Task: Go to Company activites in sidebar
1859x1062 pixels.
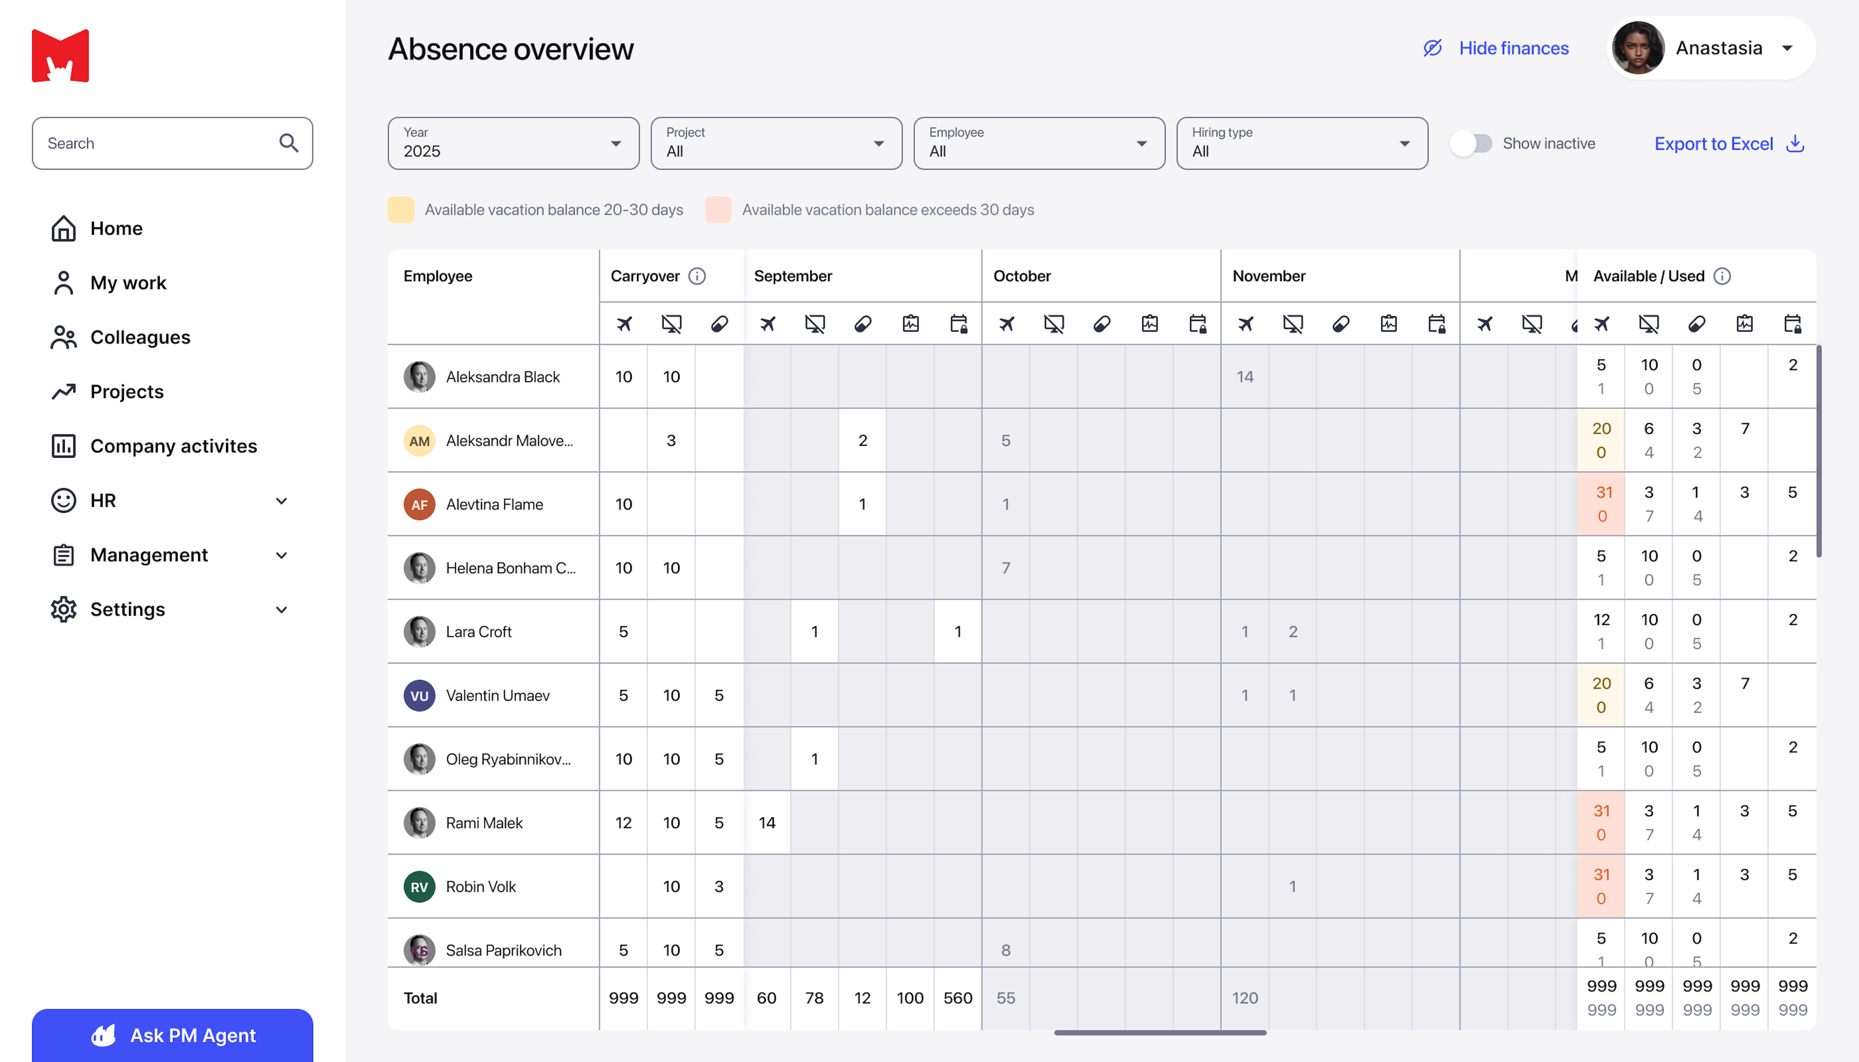Action: (174, 446)
